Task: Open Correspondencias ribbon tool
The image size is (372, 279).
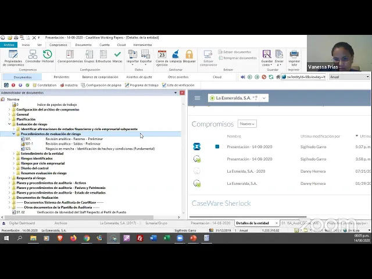Action: click(x=70, y=56)
